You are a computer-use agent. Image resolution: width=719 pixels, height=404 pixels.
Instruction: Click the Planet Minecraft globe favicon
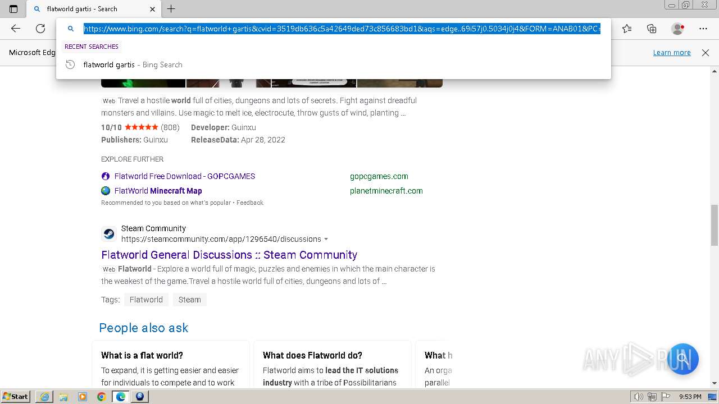[x=106, y=191]
